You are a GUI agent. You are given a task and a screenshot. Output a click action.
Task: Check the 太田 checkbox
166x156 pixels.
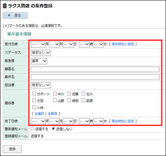click(34, 101)
